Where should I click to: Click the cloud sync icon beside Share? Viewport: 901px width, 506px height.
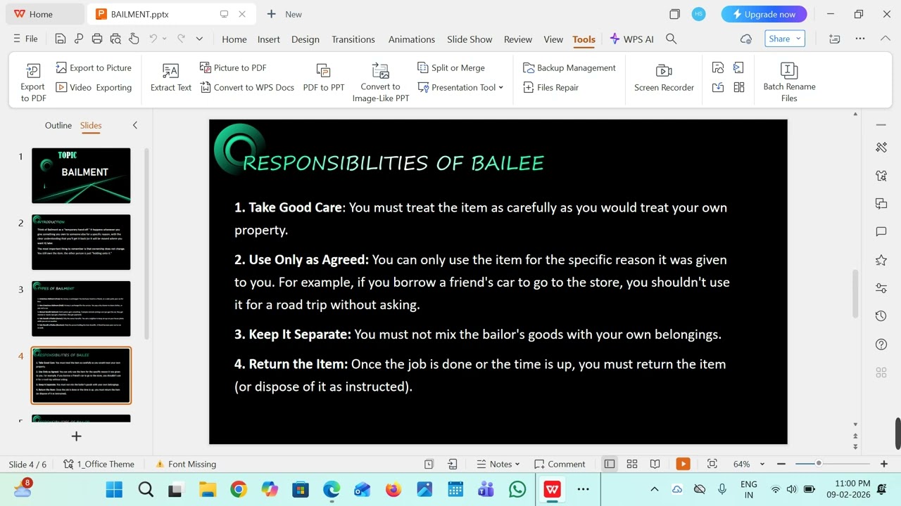746,39
